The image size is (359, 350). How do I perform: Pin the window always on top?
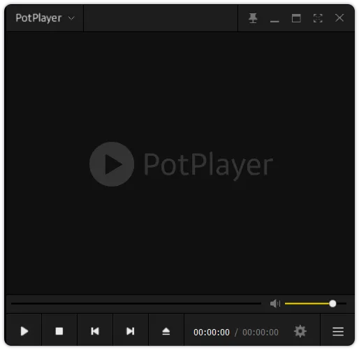pyautogui.click(x=253, y=18)
